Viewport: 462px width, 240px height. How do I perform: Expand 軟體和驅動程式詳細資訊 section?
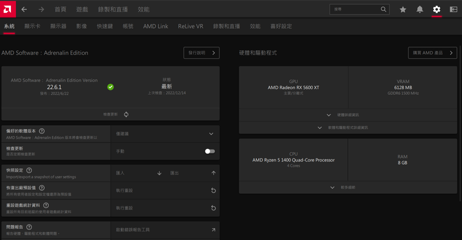pyautogui.click(x=348, y=128)
